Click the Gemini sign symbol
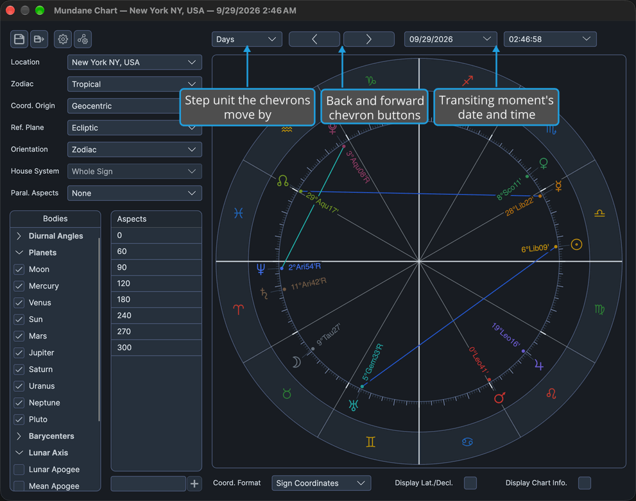Image resolution: width=636 pixels, height=501 pixels. (370, 442)
